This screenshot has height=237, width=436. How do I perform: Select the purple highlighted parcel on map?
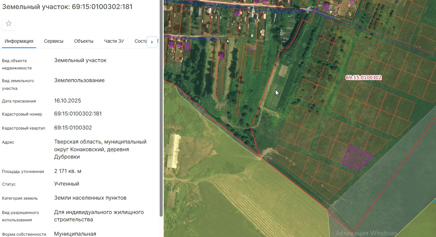357,158
